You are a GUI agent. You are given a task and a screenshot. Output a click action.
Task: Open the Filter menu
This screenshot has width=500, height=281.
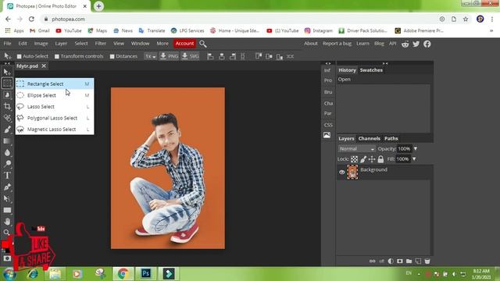tap(101, 44)
